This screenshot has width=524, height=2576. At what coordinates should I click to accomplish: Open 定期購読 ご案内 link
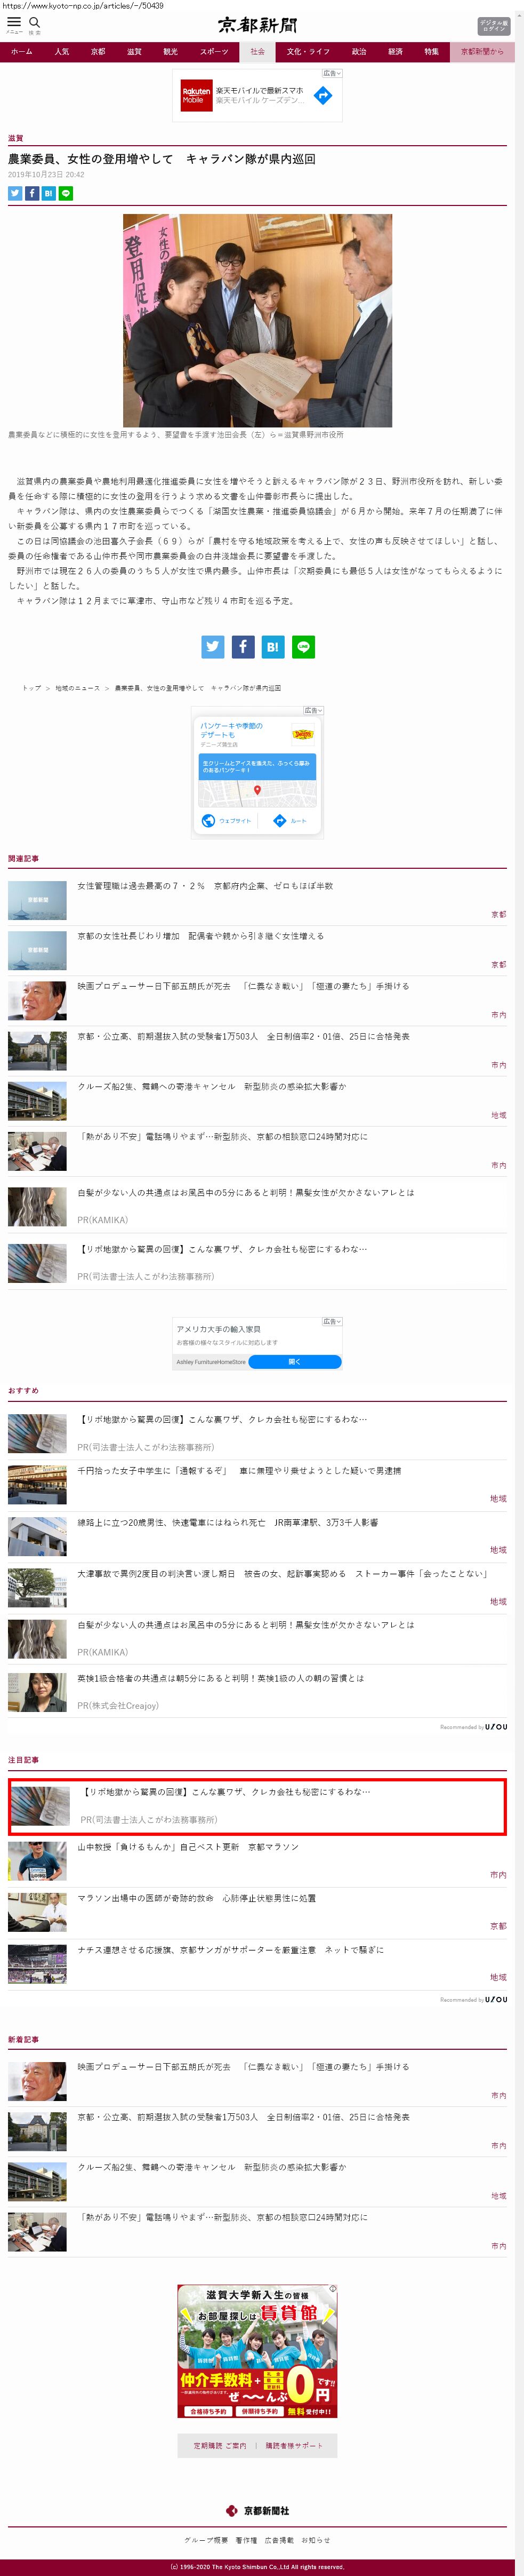click(x=220, y=2445)
